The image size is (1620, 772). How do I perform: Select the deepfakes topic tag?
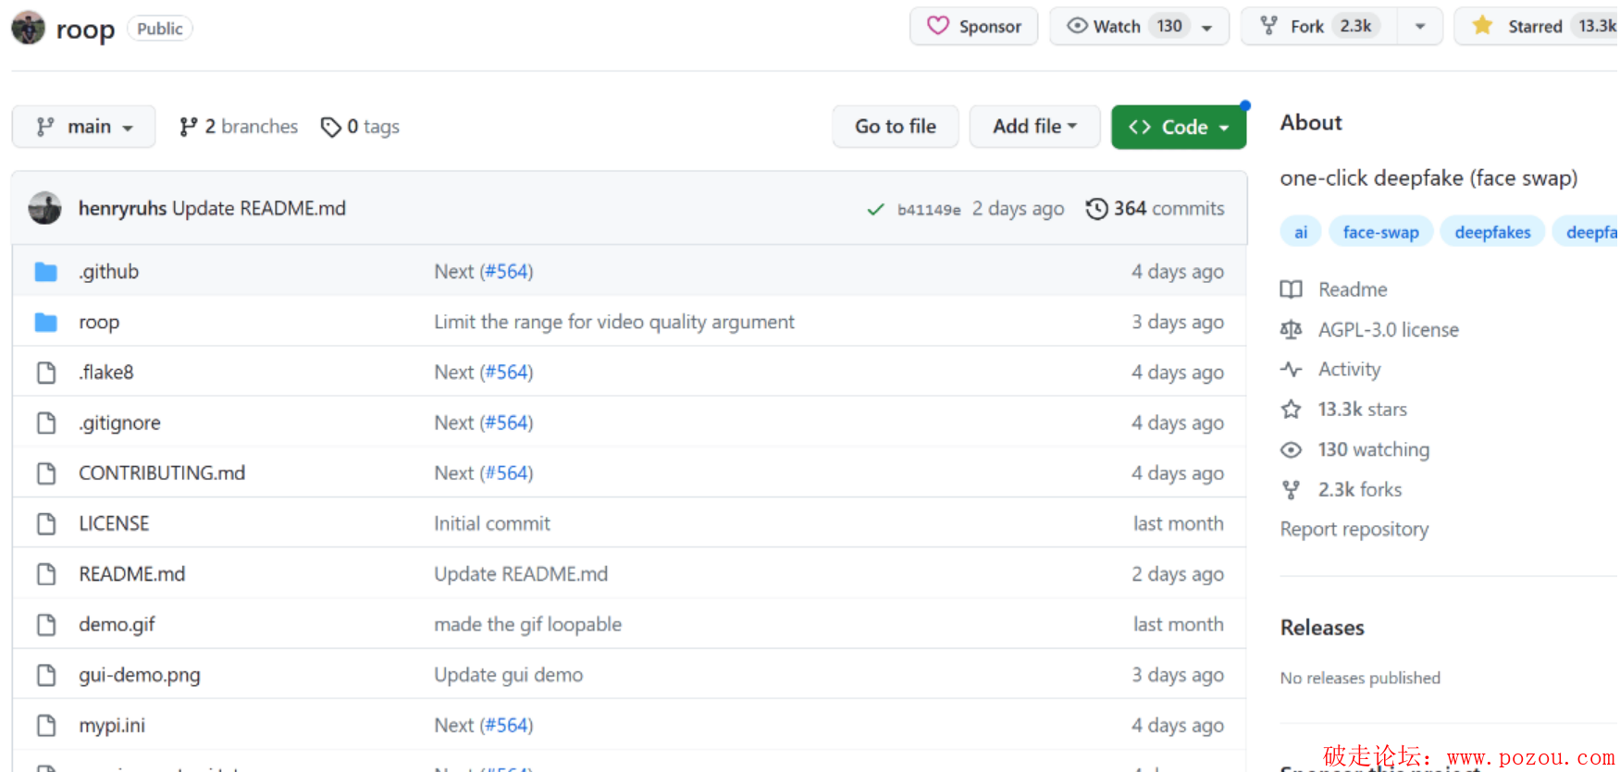tap(1492, 232)
